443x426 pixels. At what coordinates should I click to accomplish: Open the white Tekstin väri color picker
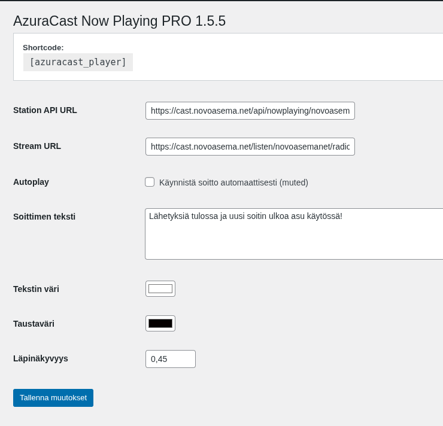[x=160, y=289]
